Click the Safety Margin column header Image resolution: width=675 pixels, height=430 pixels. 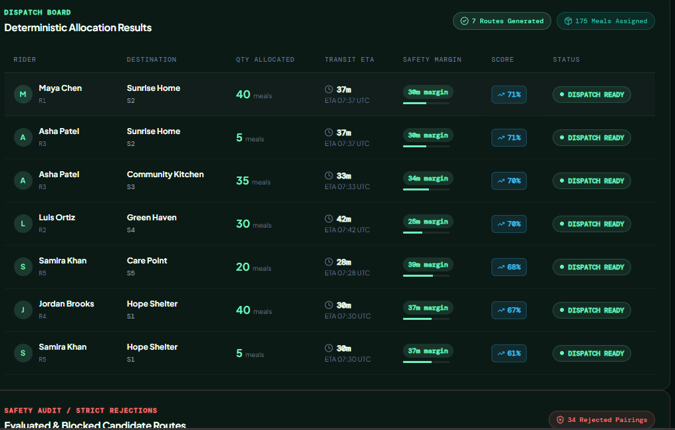pyautogui.click(x=432, y=59)
